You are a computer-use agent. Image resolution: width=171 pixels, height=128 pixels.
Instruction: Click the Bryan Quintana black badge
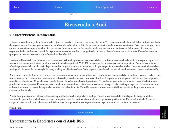click(x=164, y=113)
